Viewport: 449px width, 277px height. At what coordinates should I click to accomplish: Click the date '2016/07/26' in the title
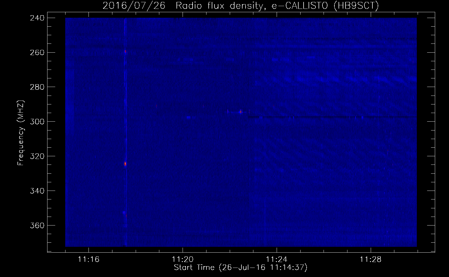click(x=134, y=6)
